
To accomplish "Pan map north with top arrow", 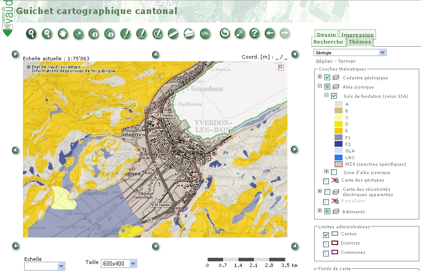I will coord(156,55).
